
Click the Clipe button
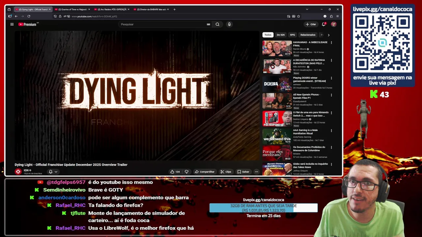click(226, 171)
